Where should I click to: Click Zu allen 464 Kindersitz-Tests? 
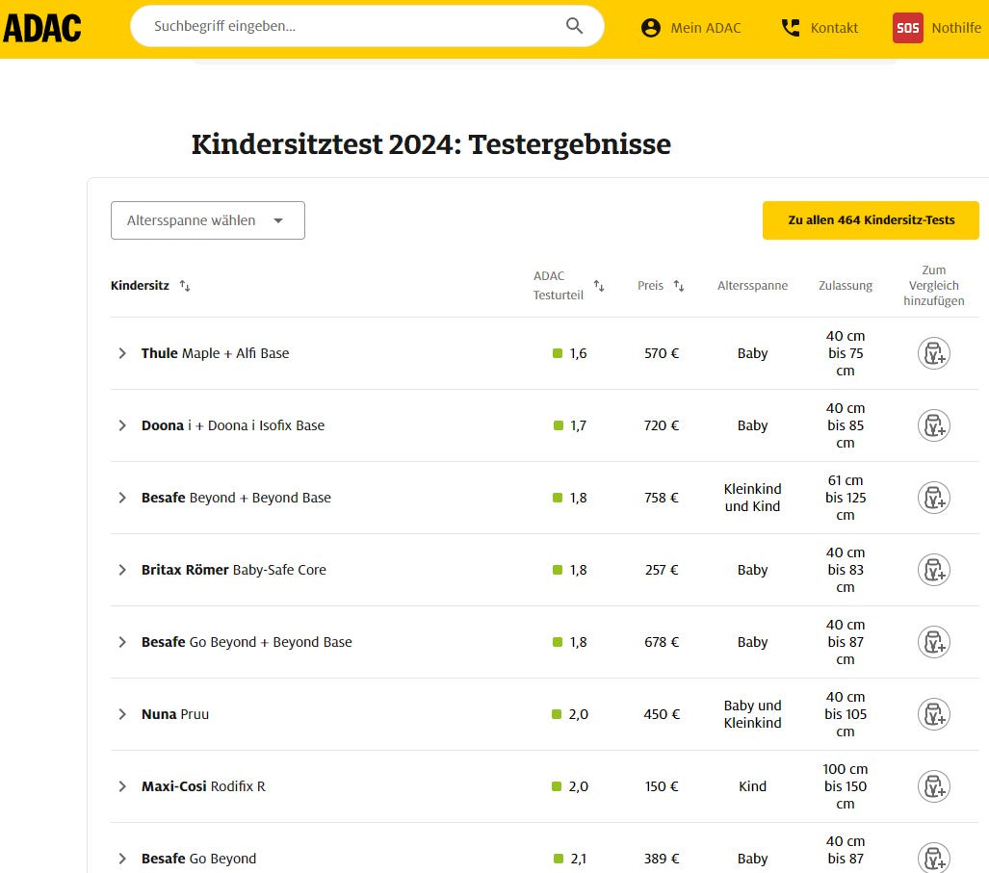871,220
